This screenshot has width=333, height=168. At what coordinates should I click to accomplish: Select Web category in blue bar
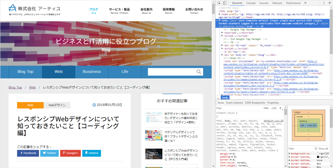pyautogui.click(x=59, y=71)
